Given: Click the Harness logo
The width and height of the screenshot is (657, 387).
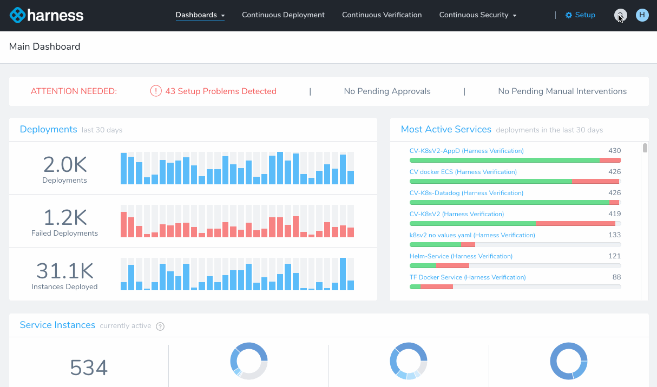Looking at the screenshot, I should point(47,15).
